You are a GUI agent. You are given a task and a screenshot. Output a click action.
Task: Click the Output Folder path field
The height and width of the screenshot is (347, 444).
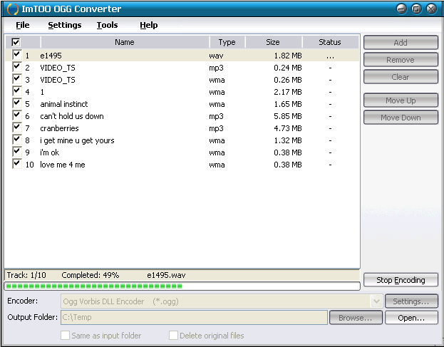193,318
